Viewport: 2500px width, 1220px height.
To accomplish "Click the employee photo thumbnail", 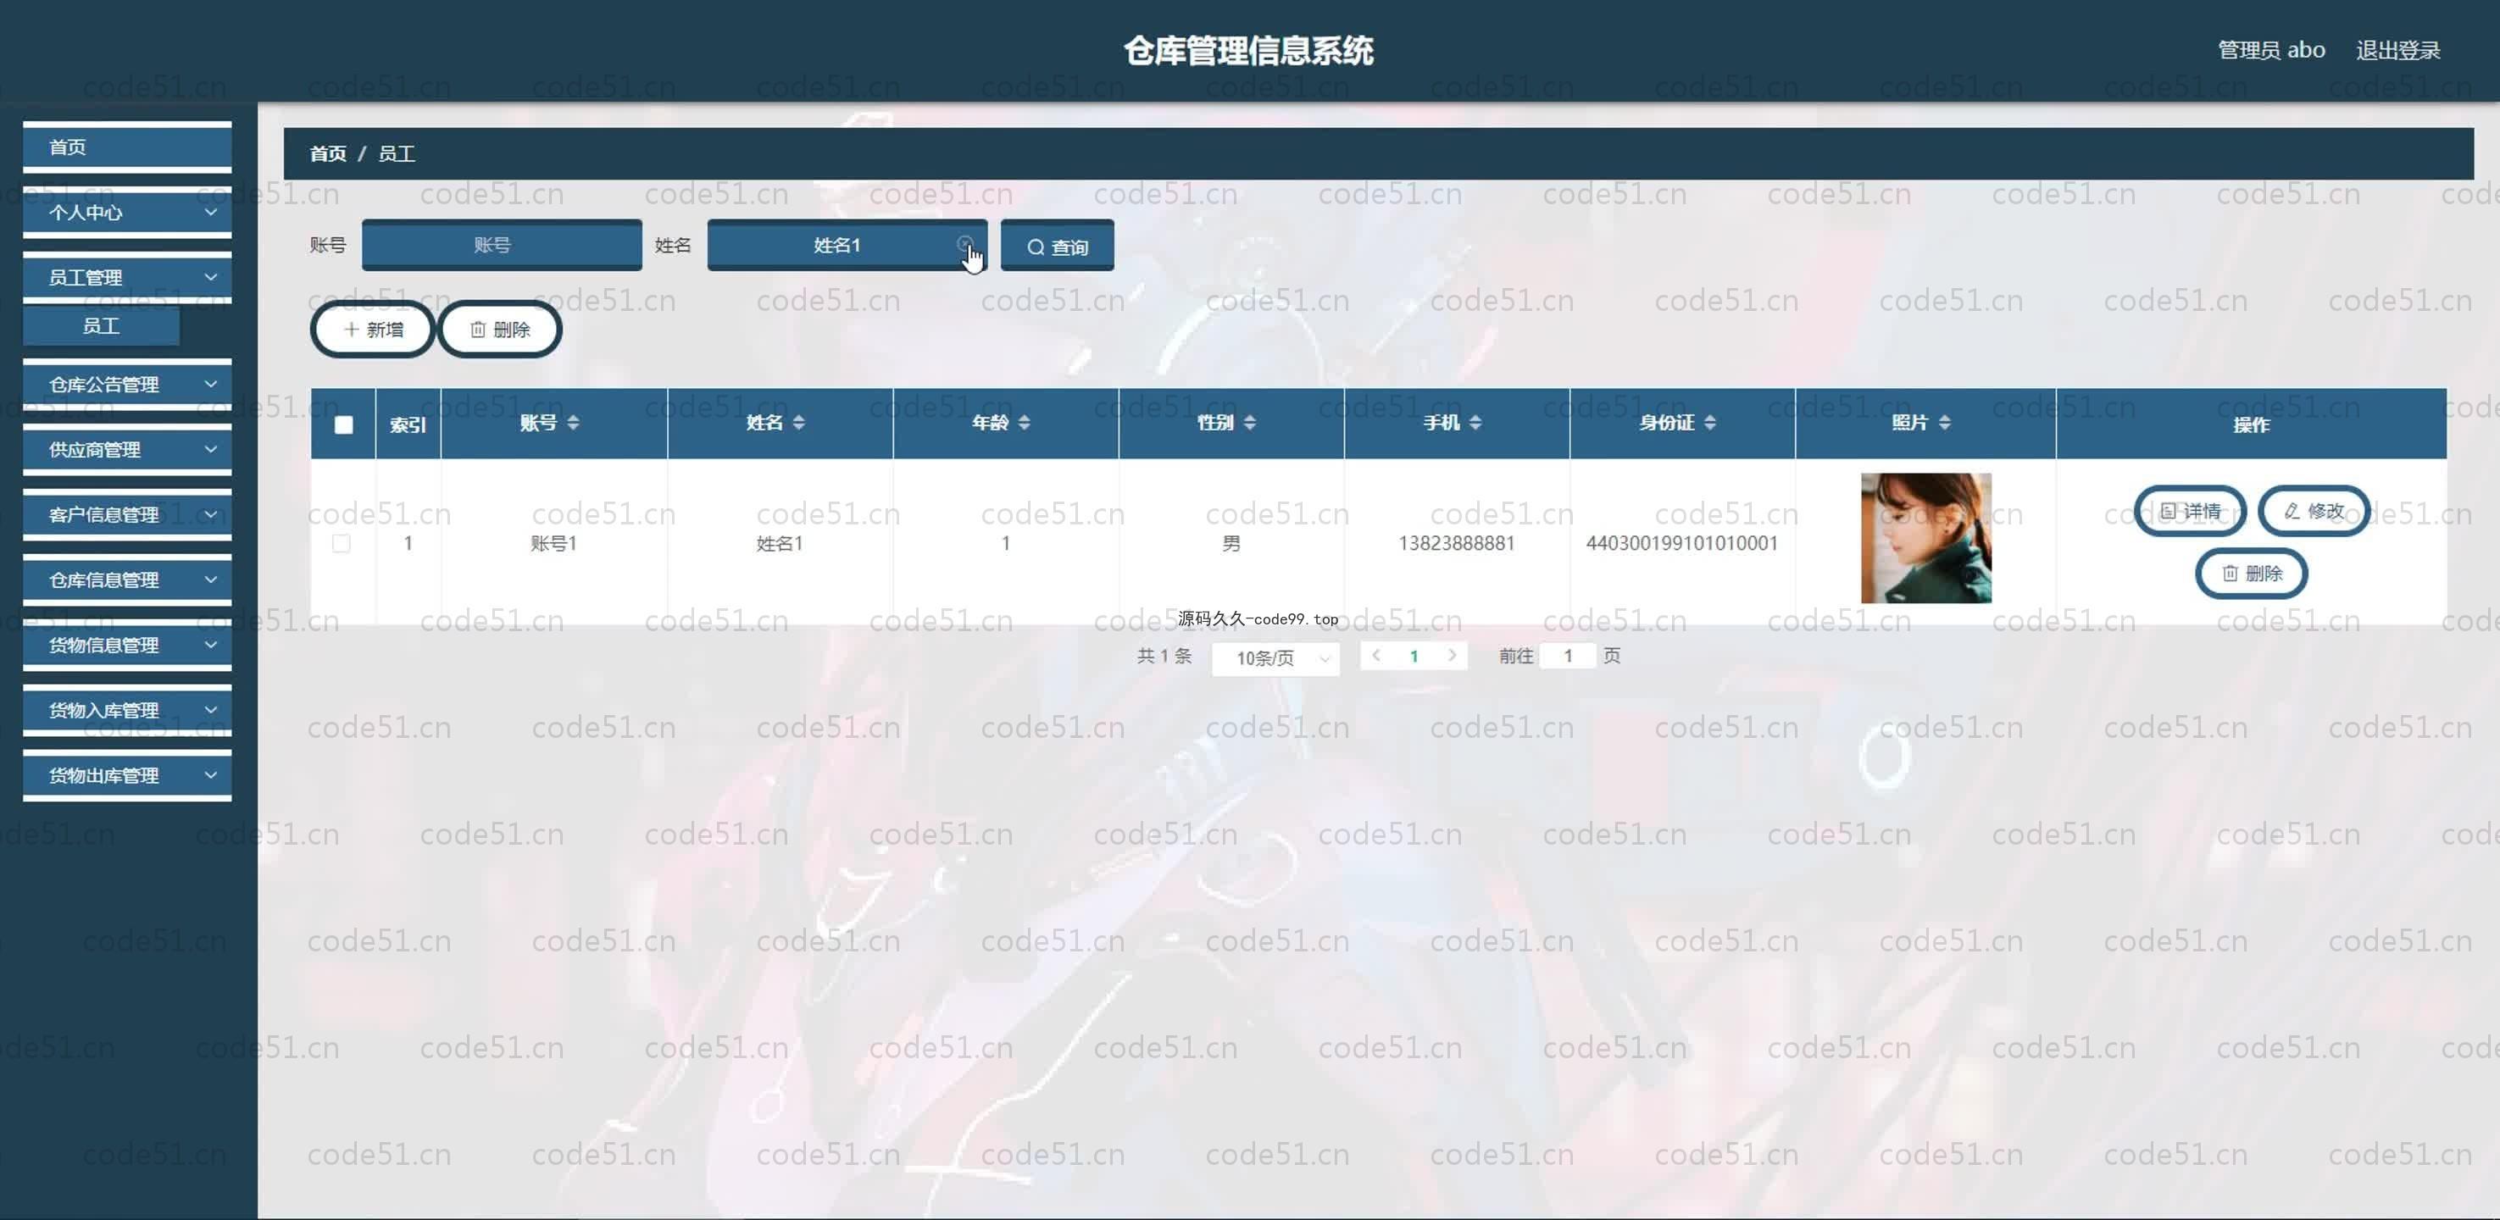I will click(1925, 539).
